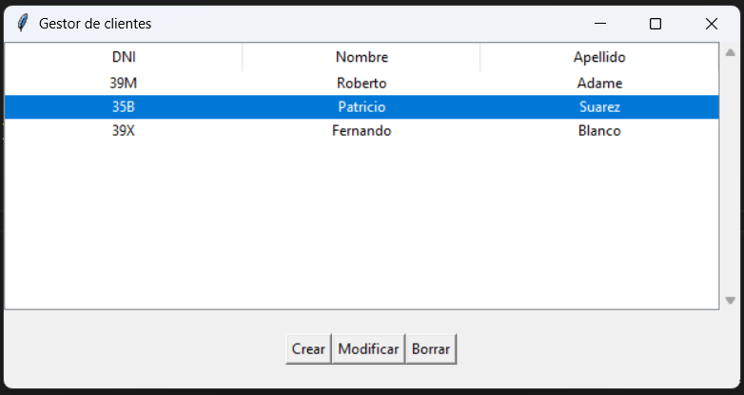The height and width of the screenshot is (395, 744).
Task: Minimize the Gestor de clientes window
Action: 600,23
